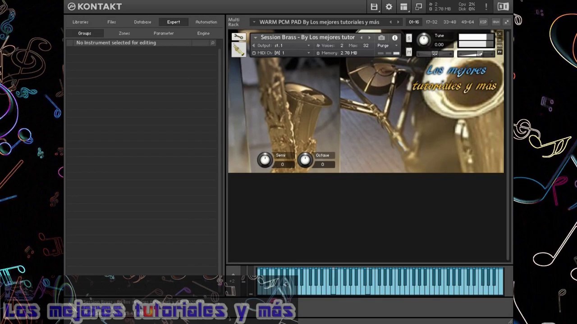Screen dimensions: 577x324
Task: Click the exclamation panic button
Action: point(486,7)
